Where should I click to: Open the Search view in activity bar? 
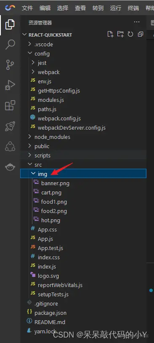(x=10, y=44)
